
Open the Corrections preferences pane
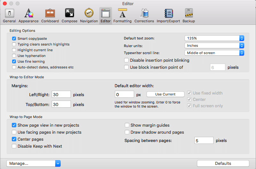pyautogui.click(x=144, y=16)
